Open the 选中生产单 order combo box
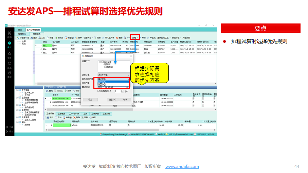The width and height of the screenshot is (308, 173). (x=114, y=75)
